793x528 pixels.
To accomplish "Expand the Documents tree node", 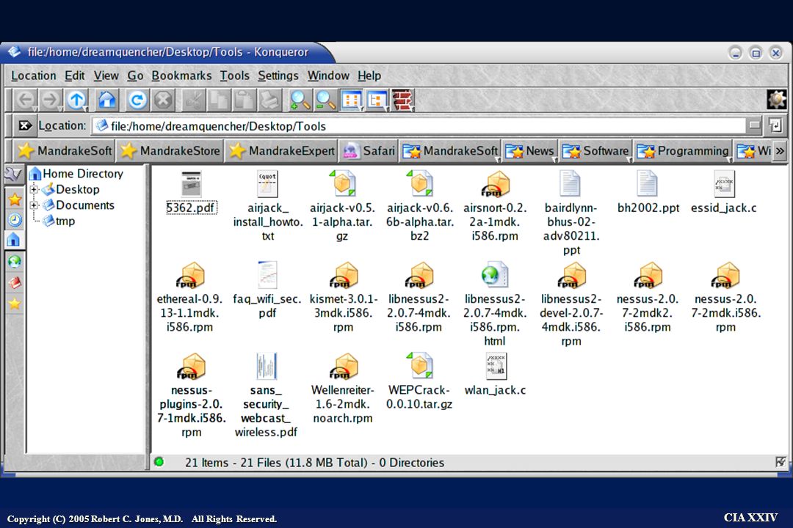I will 34,205.
